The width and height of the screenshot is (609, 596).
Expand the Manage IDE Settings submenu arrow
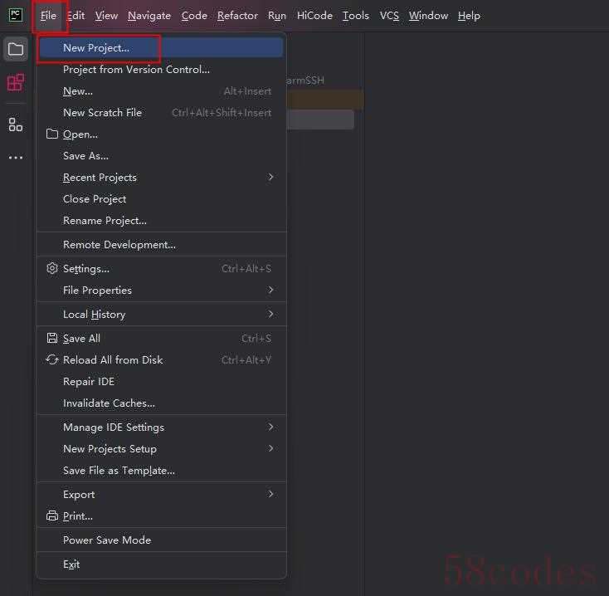coord(270,427)
